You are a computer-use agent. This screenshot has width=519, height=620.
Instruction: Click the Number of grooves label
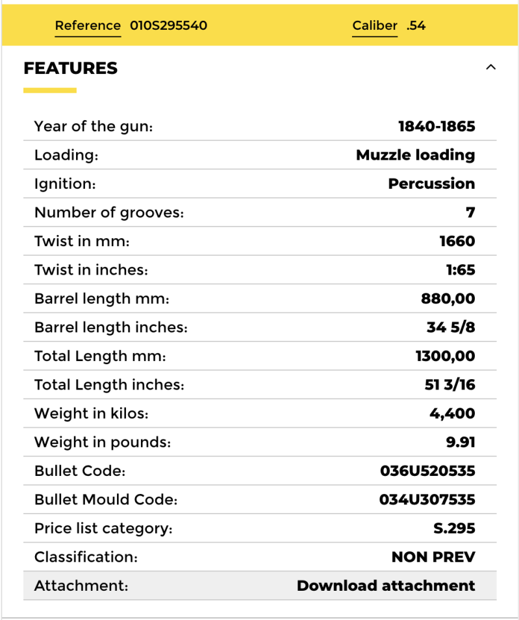109,212
